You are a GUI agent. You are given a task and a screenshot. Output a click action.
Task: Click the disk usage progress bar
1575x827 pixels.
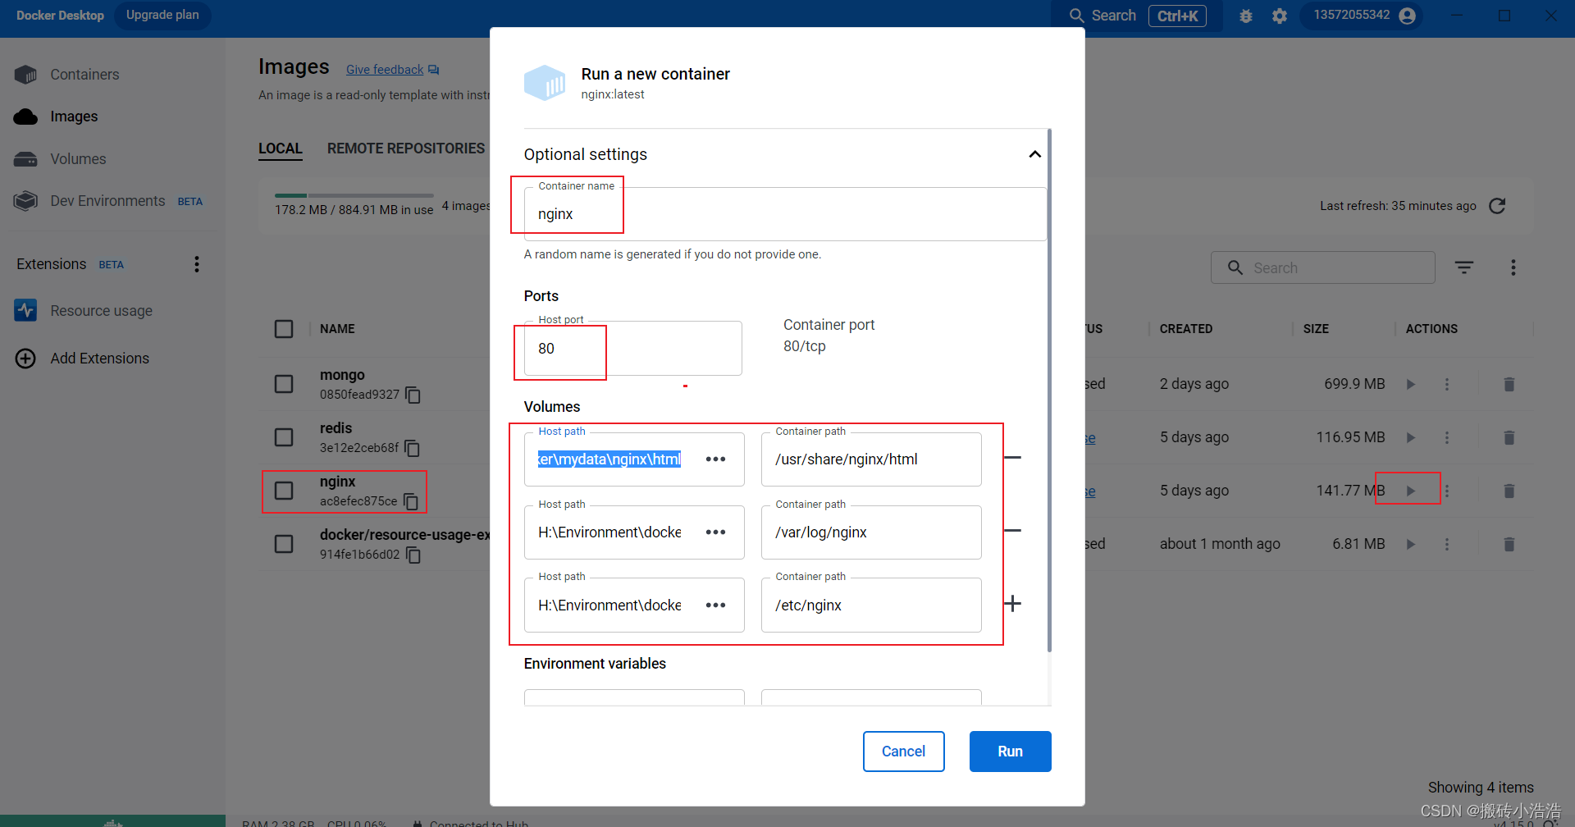click(x=354, y=195)
